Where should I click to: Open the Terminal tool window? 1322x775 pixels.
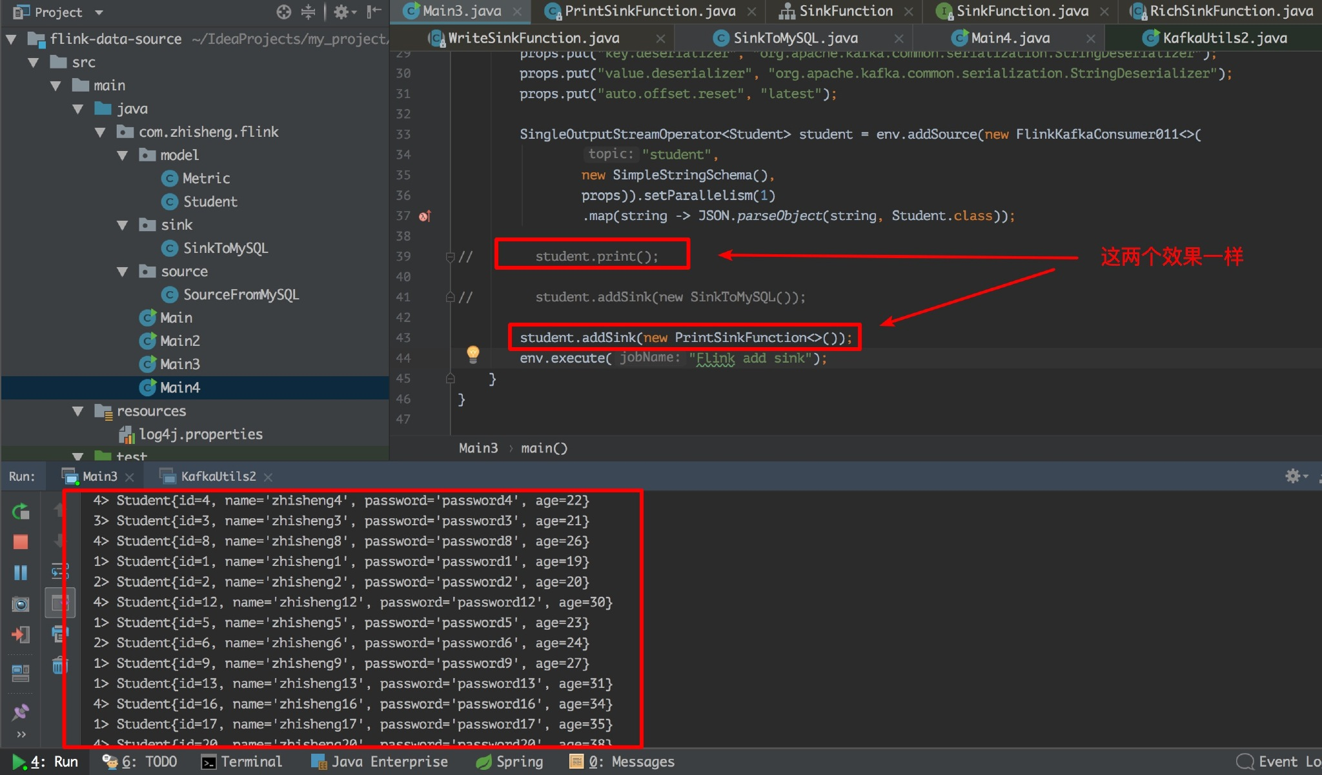tap(242, 761)
